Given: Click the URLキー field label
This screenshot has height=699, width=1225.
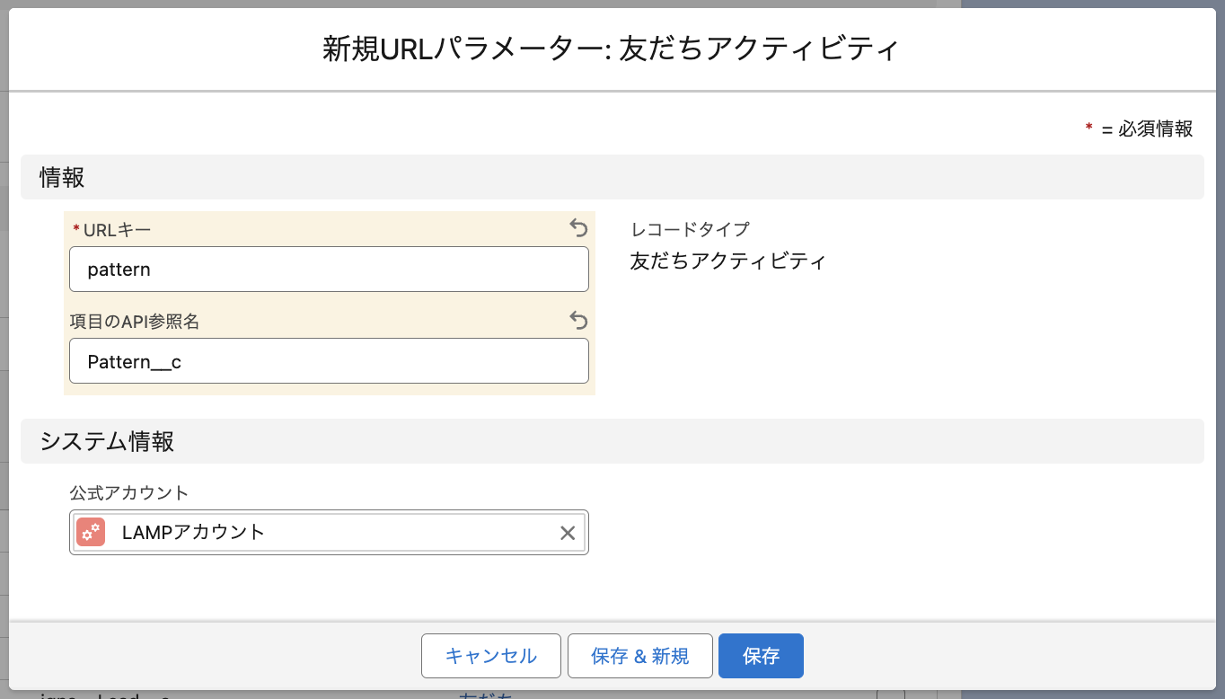Looking at the screenshot, I should [x=117, y=230].
